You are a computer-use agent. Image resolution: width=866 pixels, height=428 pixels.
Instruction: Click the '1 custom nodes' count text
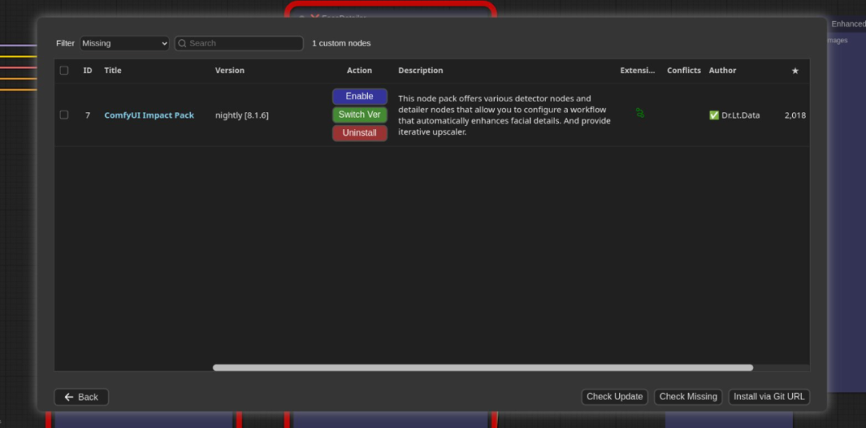[342, 43]
